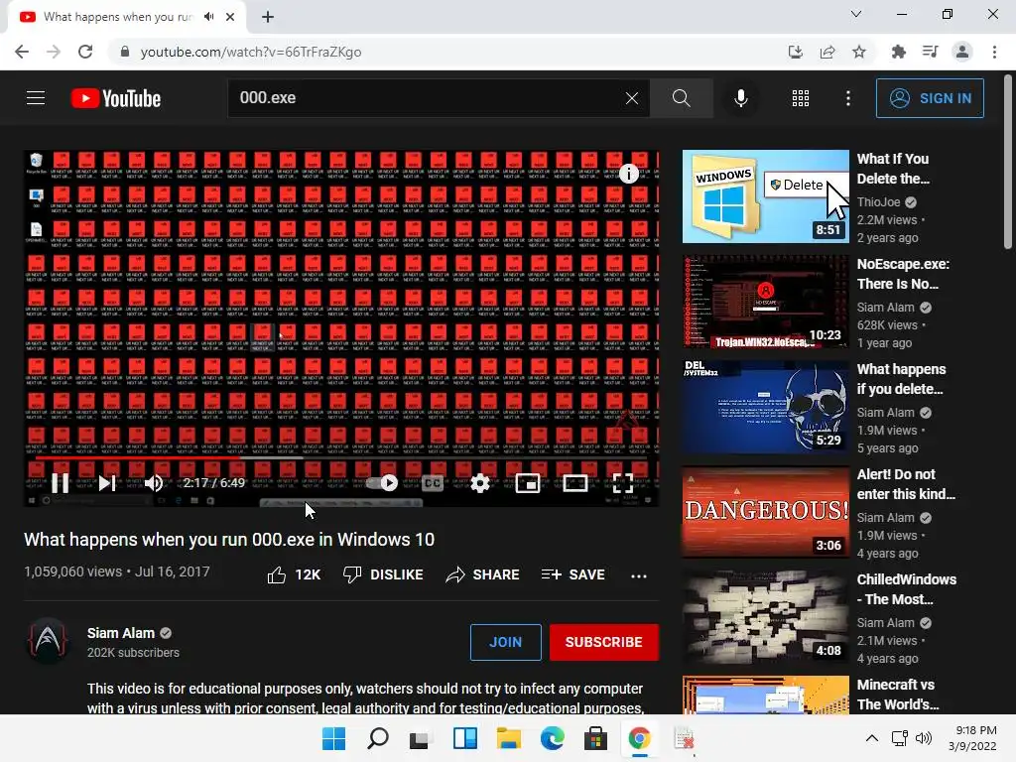The height and width of the screenshot is (762, 1016).
Task: Open the 'What If You Delete the…' thumbnail
Action: click(765, 196)
